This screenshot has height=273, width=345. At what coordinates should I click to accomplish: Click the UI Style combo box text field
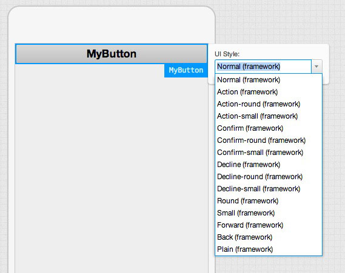(x=263, y=67)
